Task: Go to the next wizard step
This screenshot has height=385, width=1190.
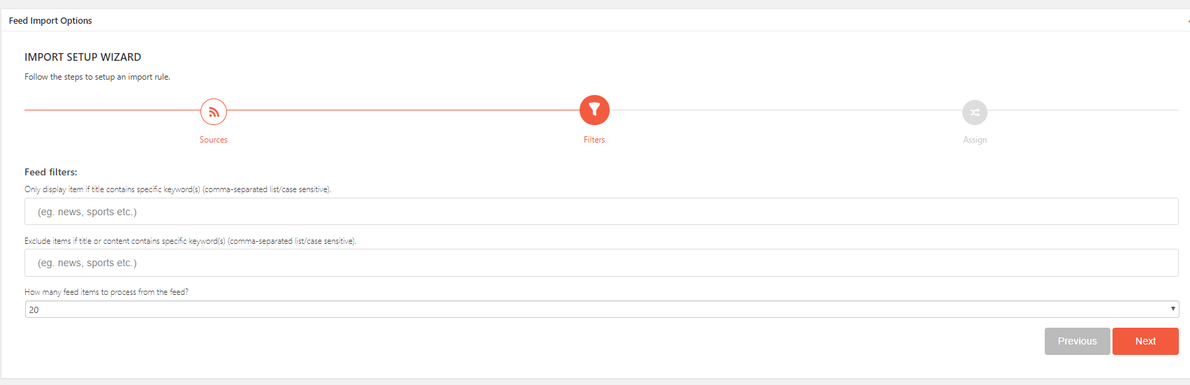Action: point(1145,341)
